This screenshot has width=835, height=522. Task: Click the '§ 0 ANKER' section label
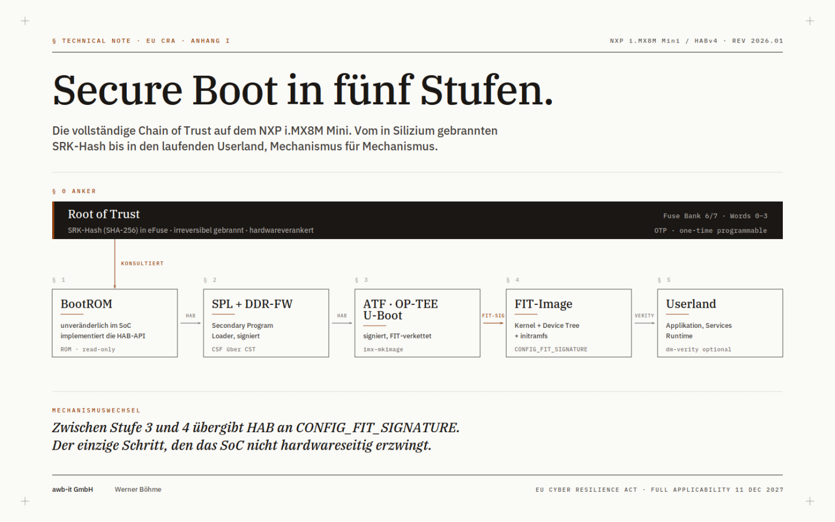[x=74, y=191]
